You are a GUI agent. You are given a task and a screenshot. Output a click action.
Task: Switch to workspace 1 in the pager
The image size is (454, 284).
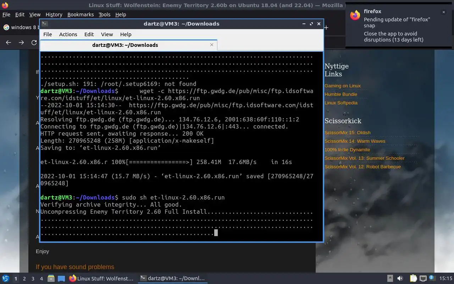(x=16, y=279)
